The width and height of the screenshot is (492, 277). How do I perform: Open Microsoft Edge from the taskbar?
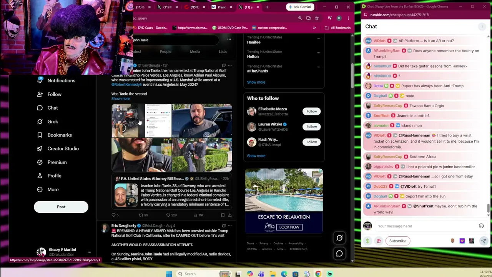pos(284,274)
